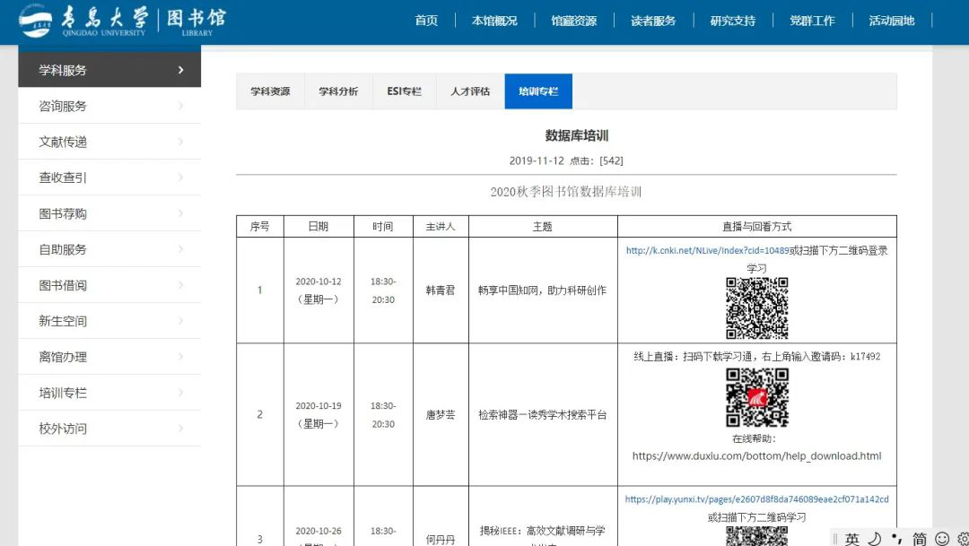Click the 数据库培训 article title
This screenshot has width=969, height=546.
pos(577,135)
